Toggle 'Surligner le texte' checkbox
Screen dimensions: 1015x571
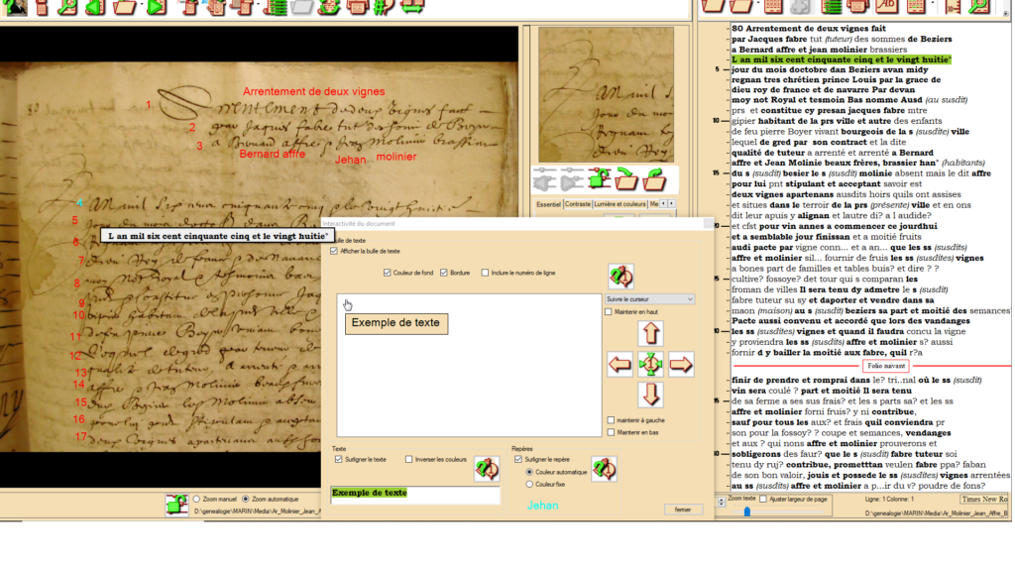click(339, 460)
